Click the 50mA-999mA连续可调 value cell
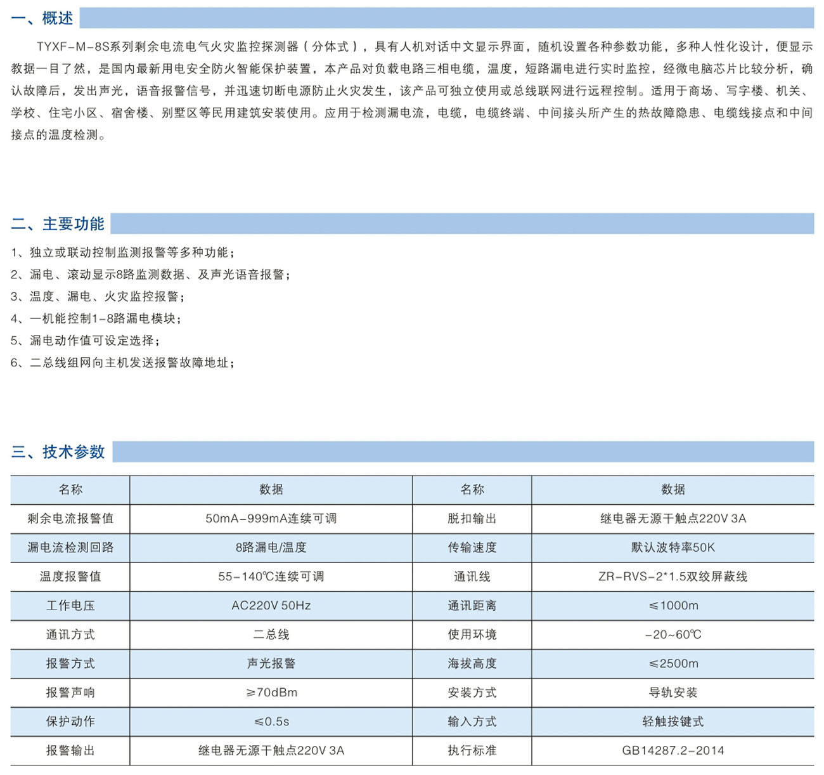The image size is (824, 775). pos(271,519)
